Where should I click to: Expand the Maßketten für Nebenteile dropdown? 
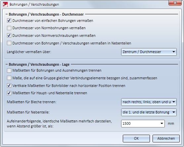149,112
